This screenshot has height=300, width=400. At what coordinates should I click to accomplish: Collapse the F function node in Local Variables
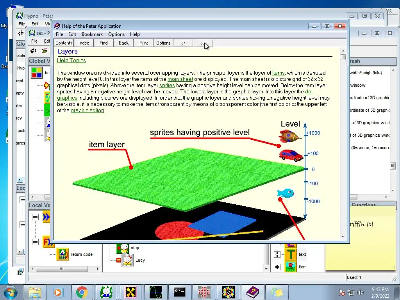[x=35, y=242]
